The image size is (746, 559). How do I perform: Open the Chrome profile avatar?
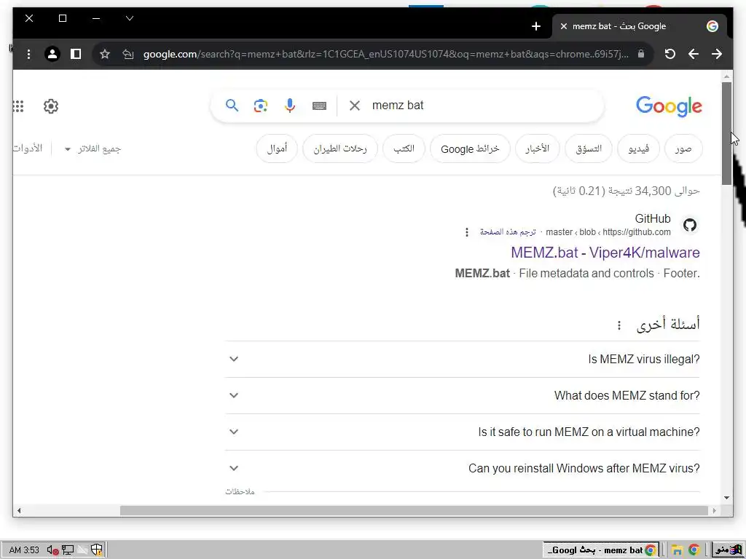[x=52, y=54]
